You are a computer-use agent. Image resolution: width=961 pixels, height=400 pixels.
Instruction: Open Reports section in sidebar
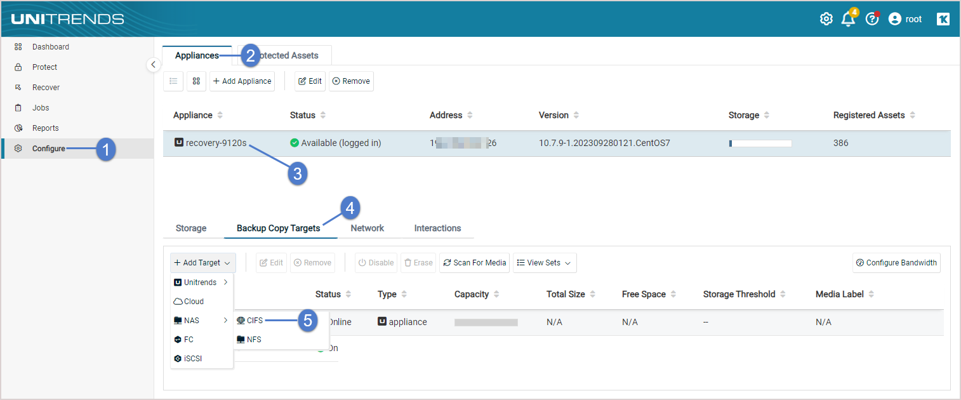[45, 128]
